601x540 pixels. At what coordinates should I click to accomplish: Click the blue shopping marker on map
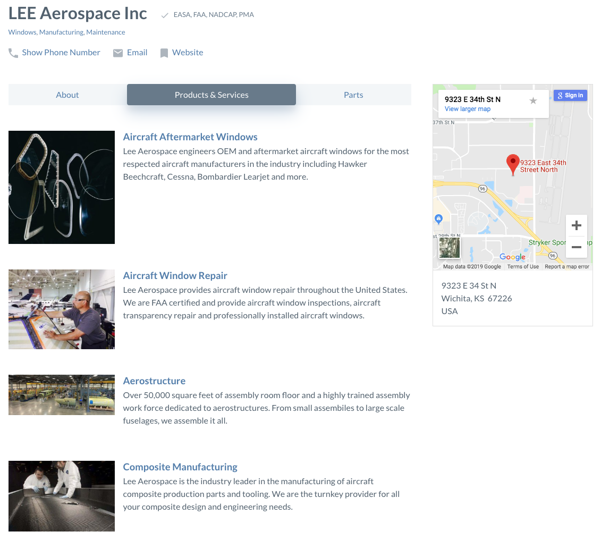pos(439,219)
